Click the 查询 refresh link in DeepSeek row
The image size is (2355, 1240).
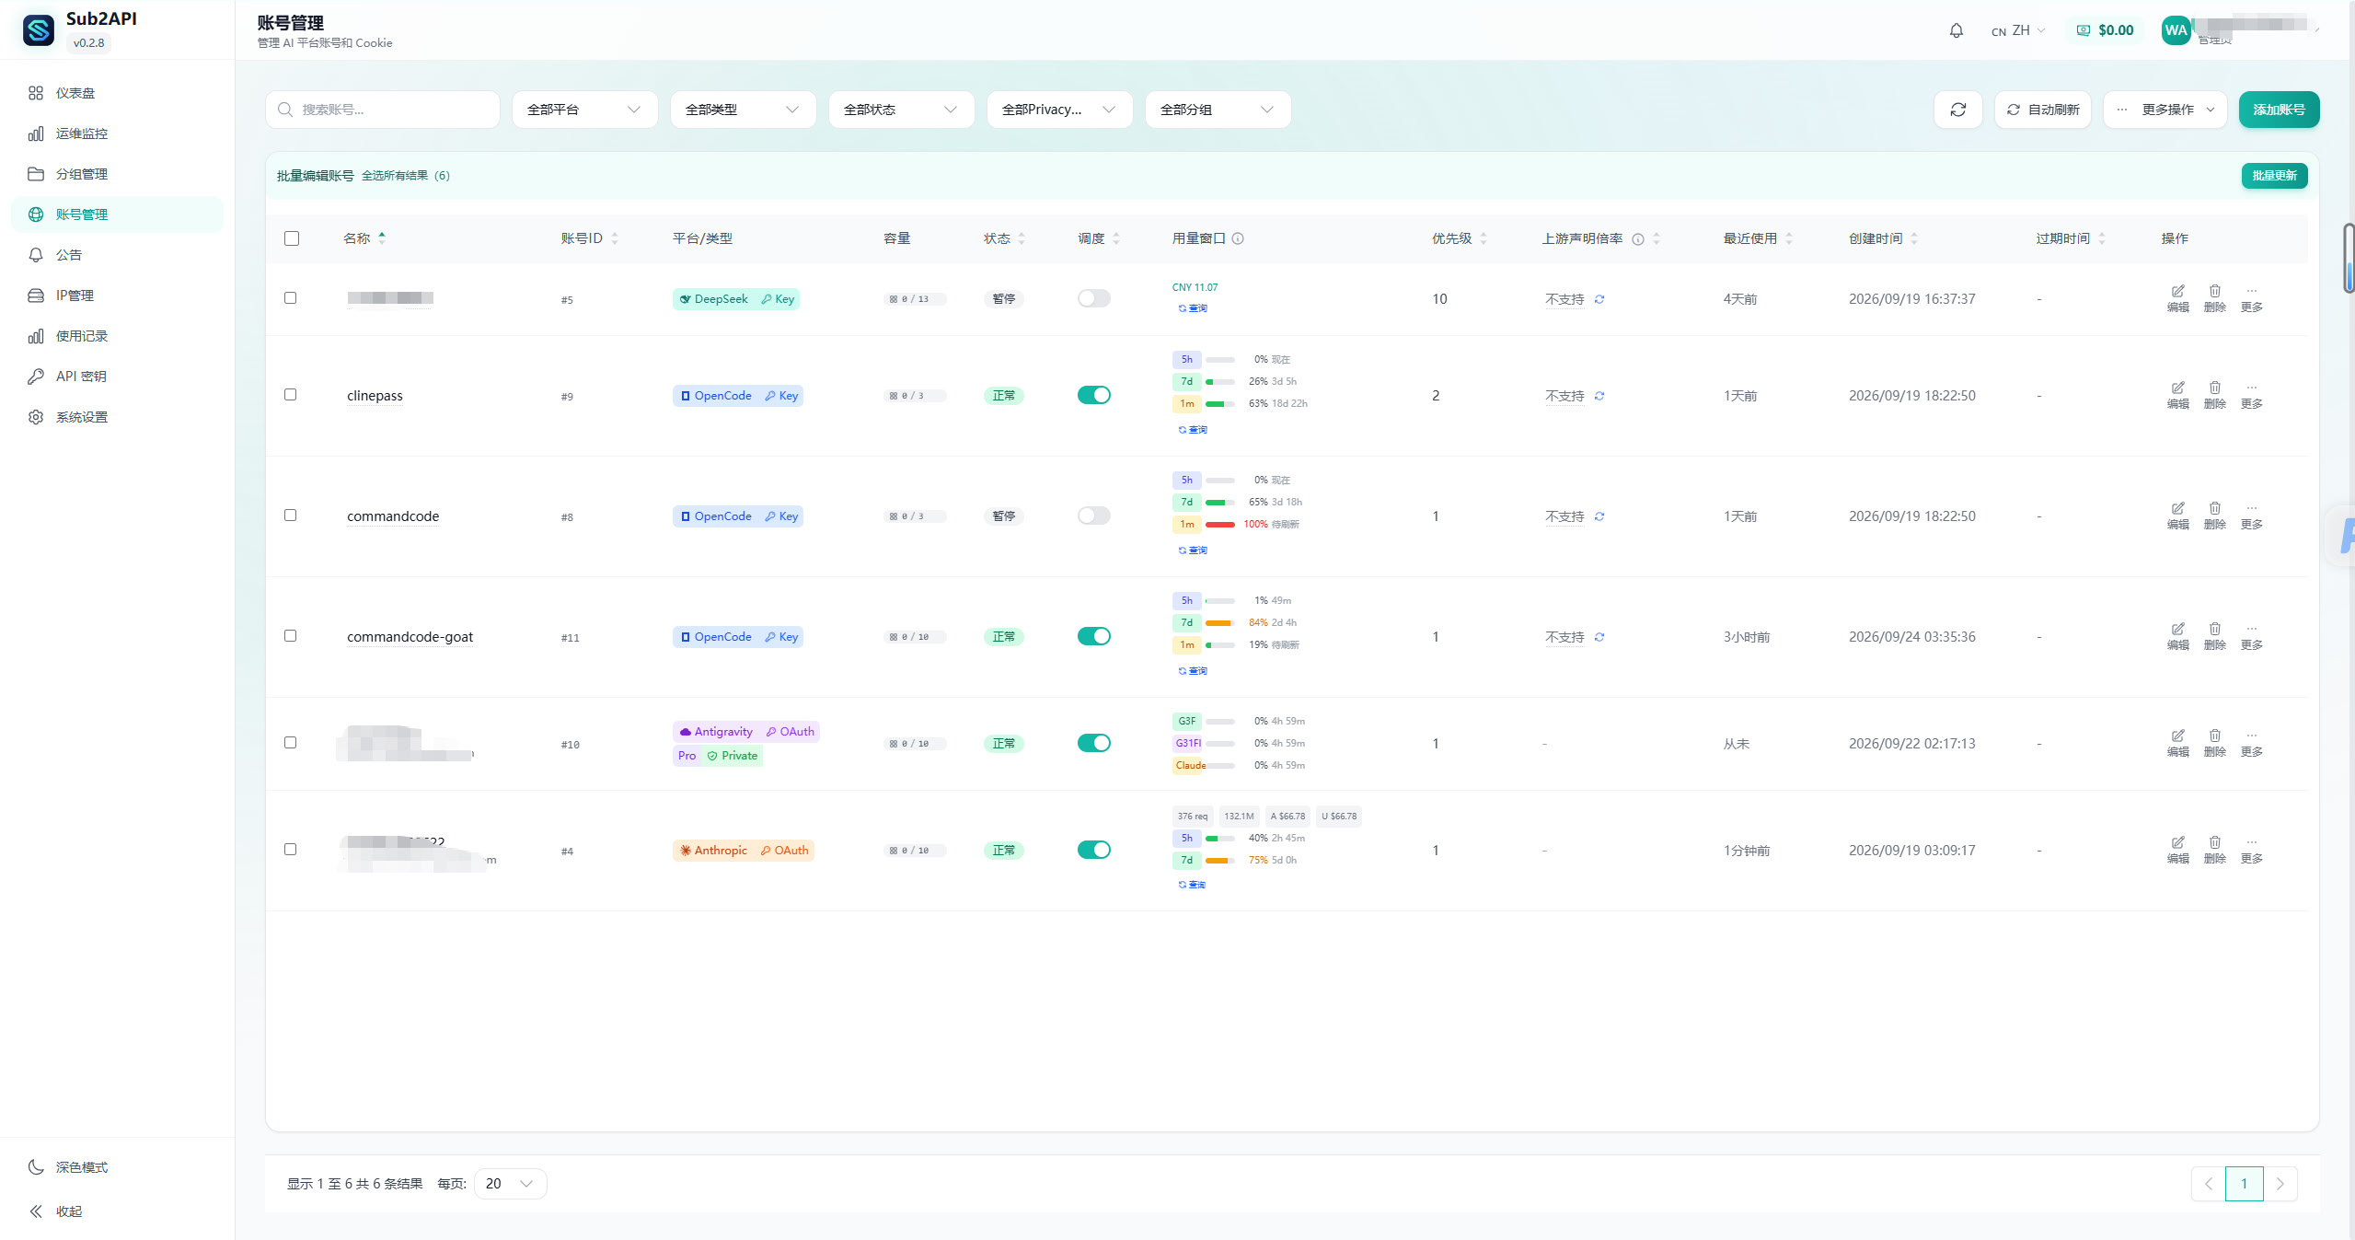tap(1193, 308)
